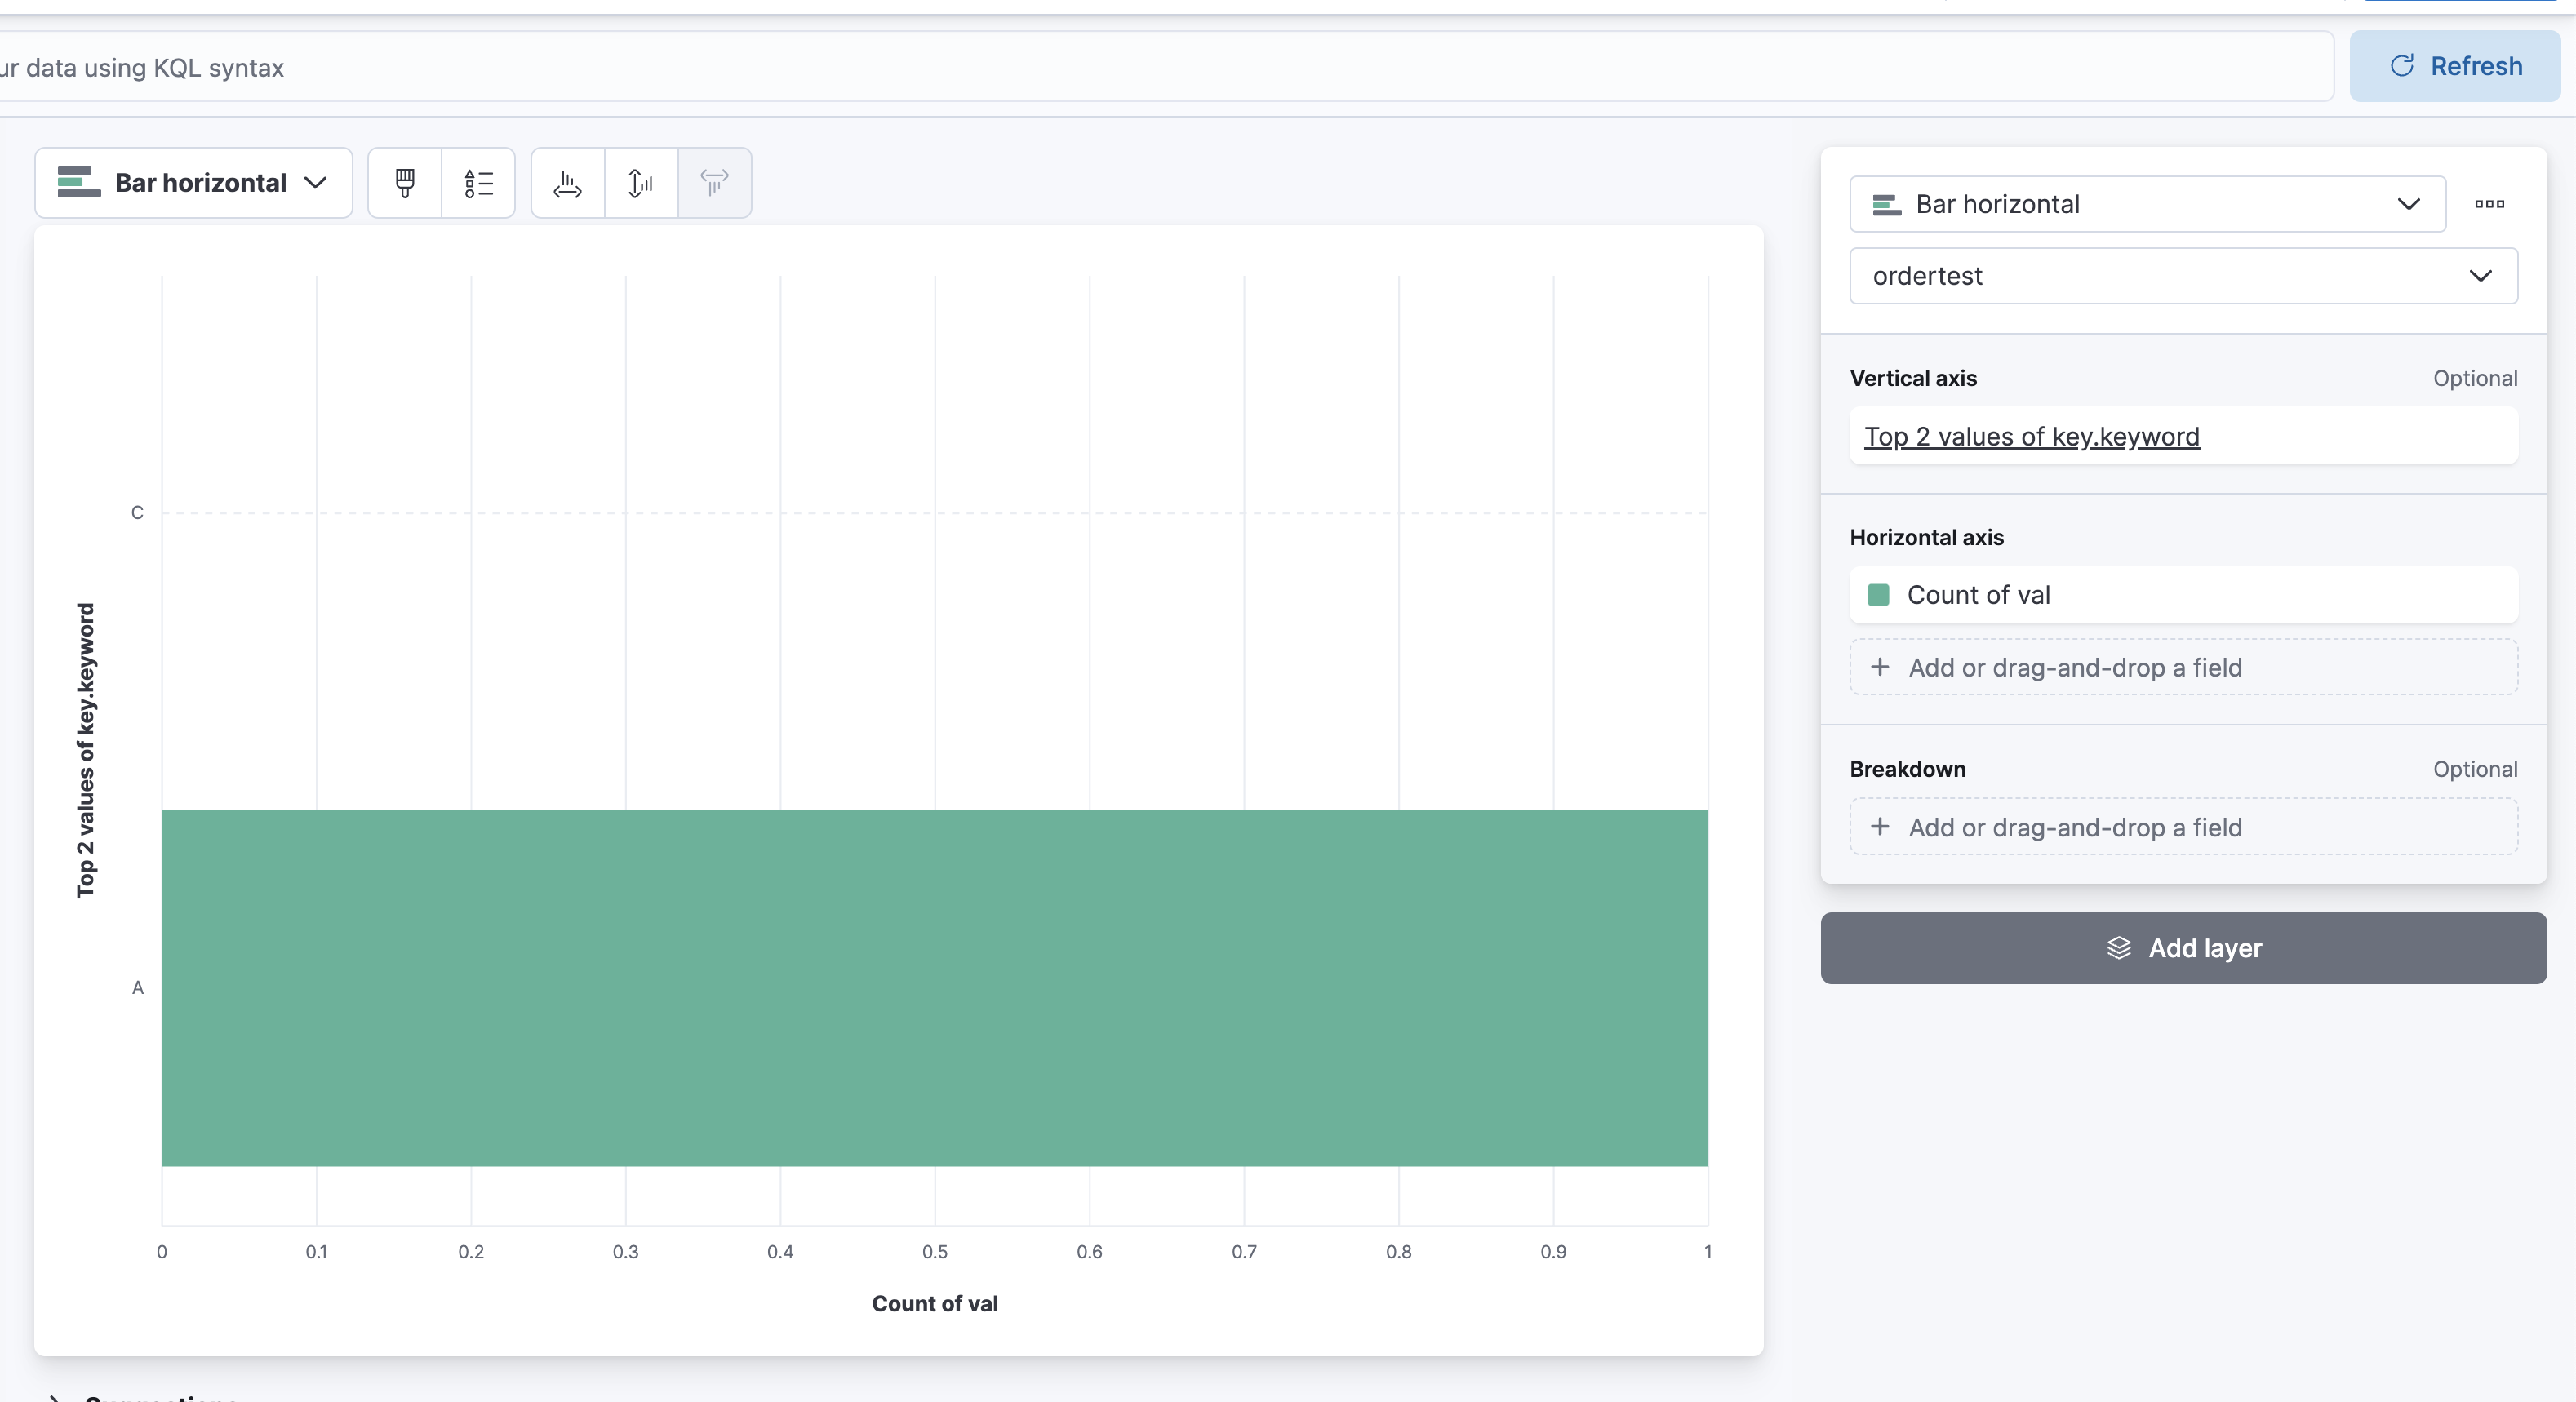
Task: Click the refresh icon in the Refresh button
Action: [x=2403, y=66]
